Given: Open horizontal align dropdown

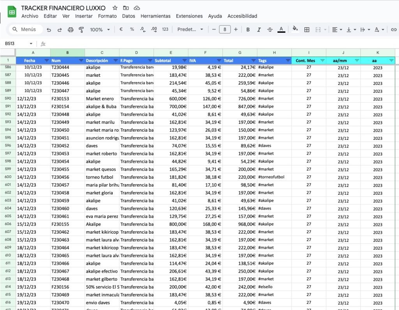Looking at the screenshot, I should coord(337,30).
